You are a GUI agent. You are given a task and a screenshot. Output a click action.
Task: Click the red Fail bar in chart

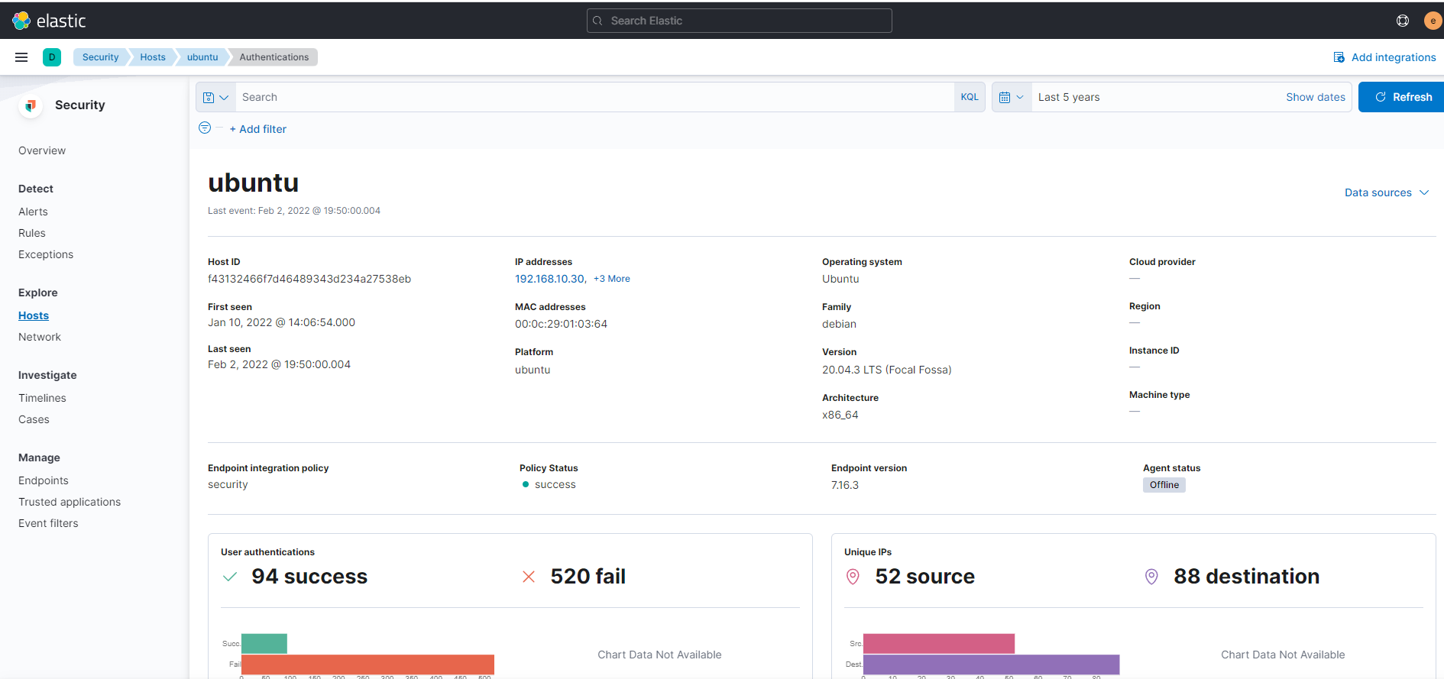367,664
